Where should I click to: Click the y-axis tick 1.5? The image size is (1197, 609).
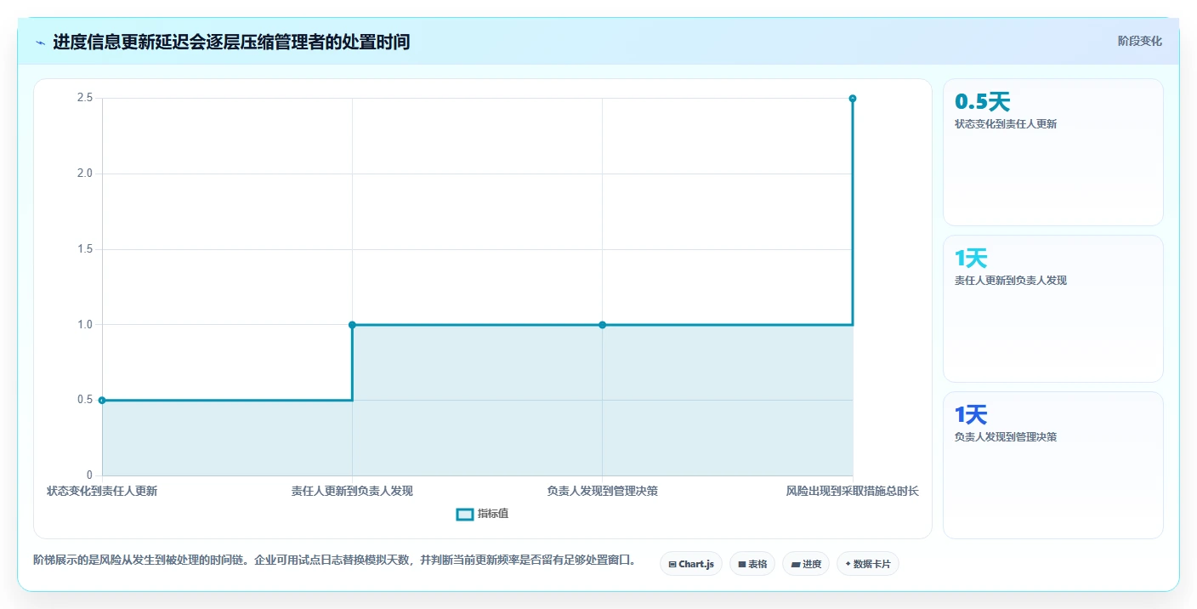click(84, 249)
